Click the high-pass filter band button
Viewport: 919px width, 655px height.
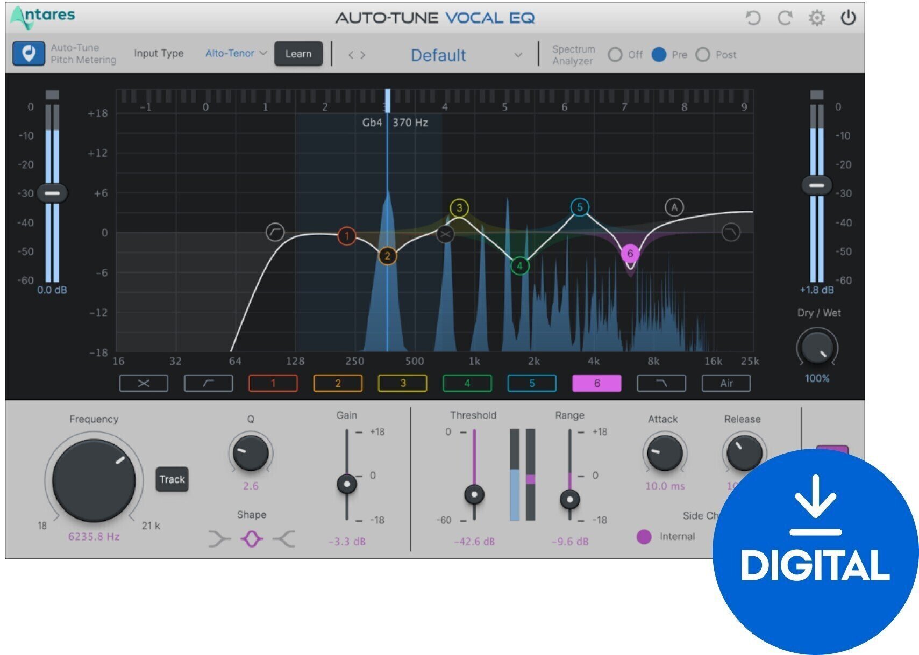point(208,383)
